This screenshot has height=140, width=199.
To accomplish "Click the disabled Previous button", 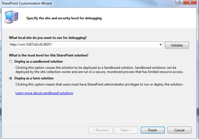I will (x=101, y=130).
